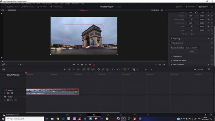
Task: Go to first frame transport button
Action: tap(74, 65)
